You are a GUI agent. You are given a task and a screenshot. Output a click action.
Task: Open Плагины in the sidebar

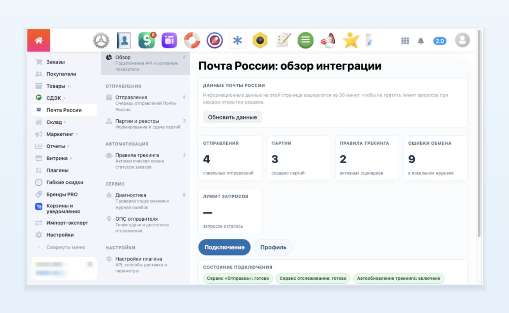pyautogui.click(x=58, y=170)
